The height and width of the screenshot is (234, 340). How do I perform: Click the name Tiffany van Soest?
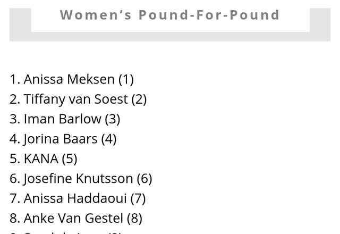tap(75, 99)
